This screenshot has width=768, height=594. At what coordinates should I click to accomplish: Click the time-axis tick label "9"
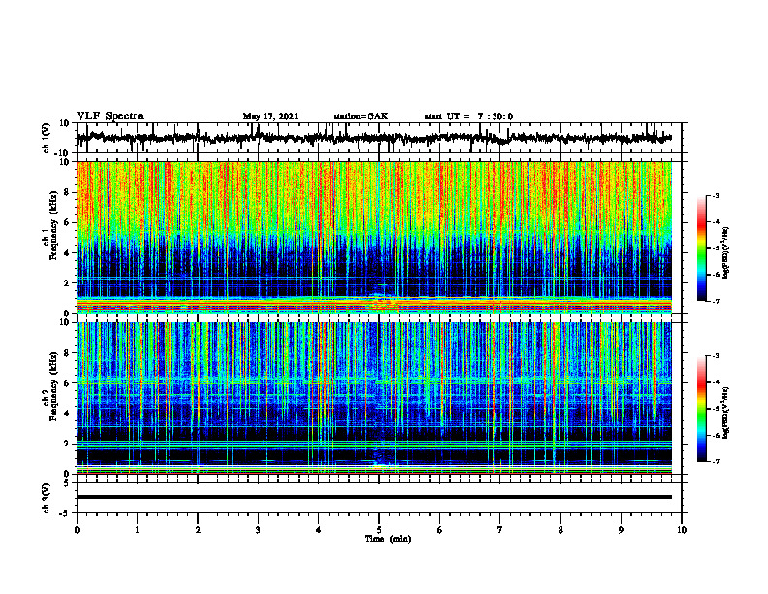(621, 530)
